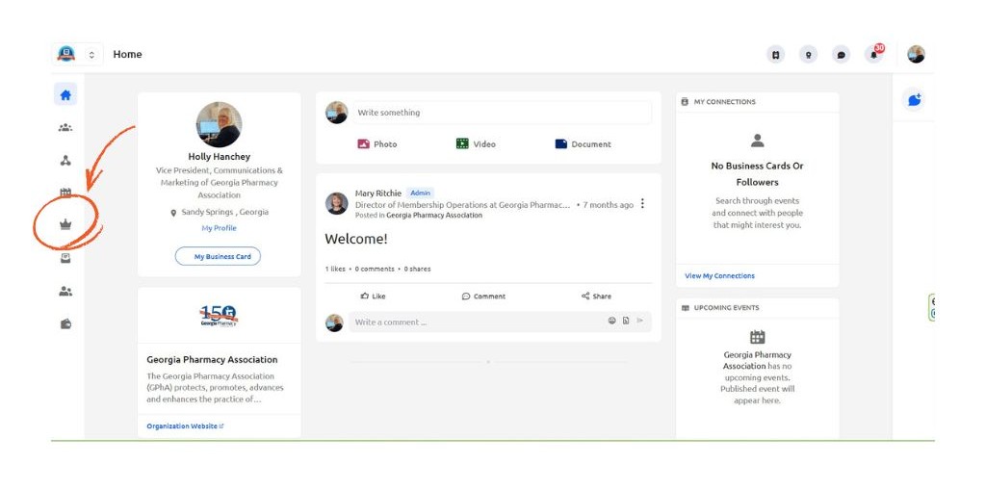Click the award ribbon icon in header

(809, 55)
